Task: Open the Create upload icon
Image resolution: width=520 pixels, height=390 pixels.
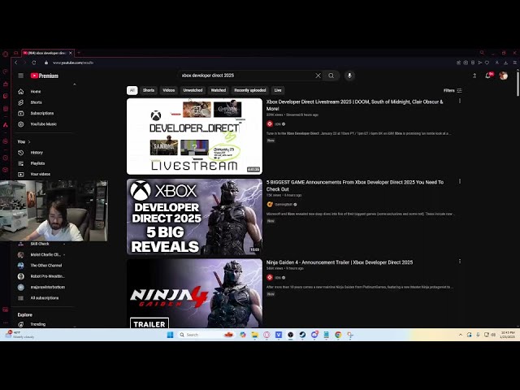Action: (474, 76)
